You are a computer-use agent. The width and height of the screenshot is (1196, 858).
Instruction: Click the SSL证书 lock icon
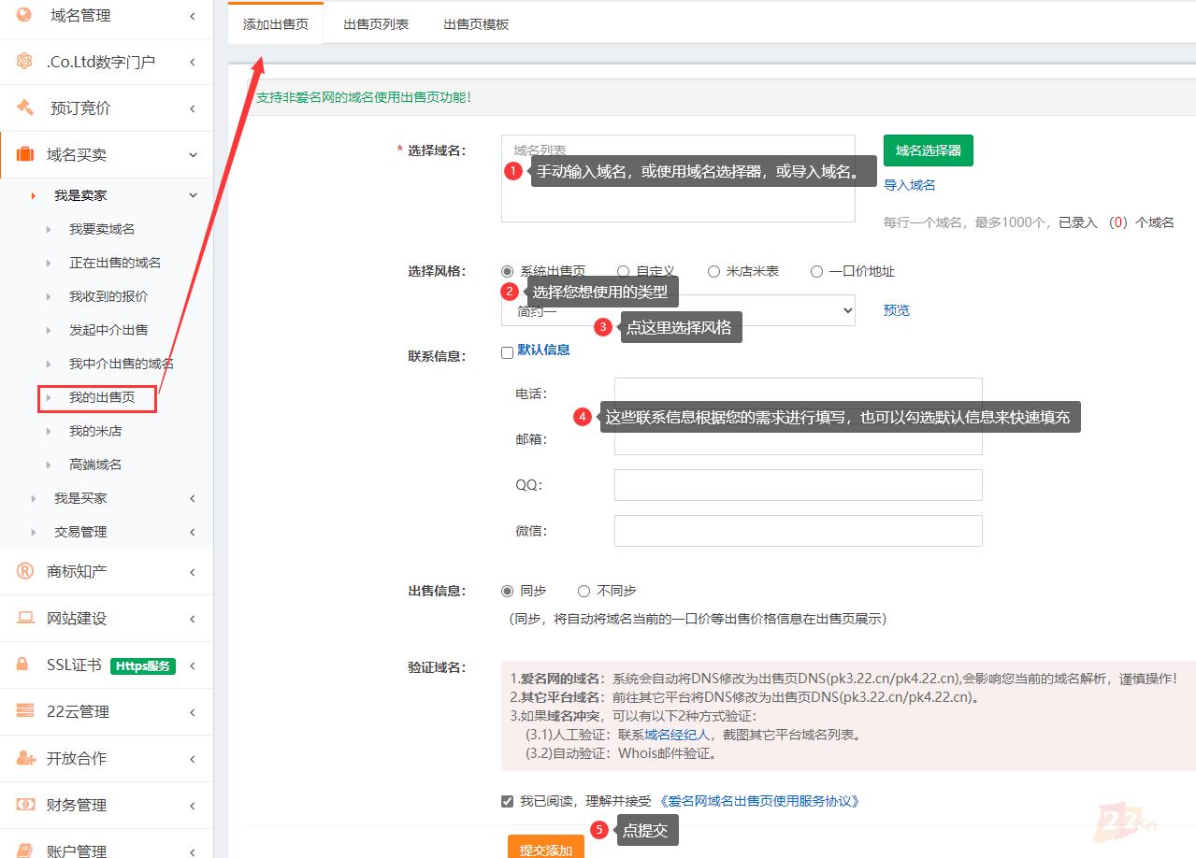tap(24, 665)
